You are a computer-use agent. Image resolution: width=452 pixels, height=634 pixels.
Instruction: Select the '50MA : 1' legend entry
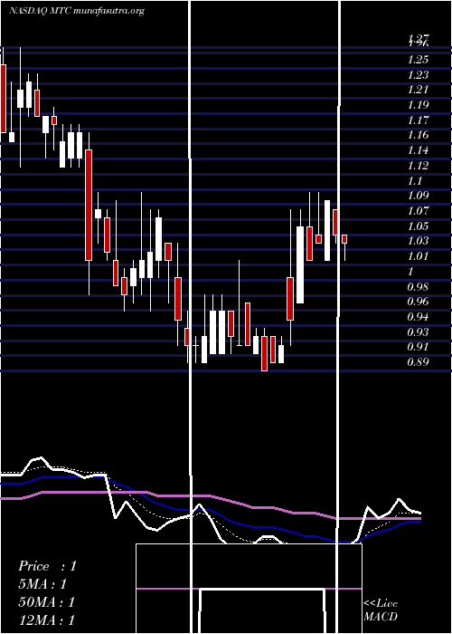(47, 602)
